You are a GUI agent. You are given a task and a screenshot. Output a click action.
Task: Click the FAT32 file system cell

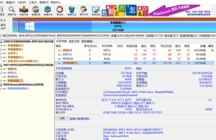(x=107, y=55)
